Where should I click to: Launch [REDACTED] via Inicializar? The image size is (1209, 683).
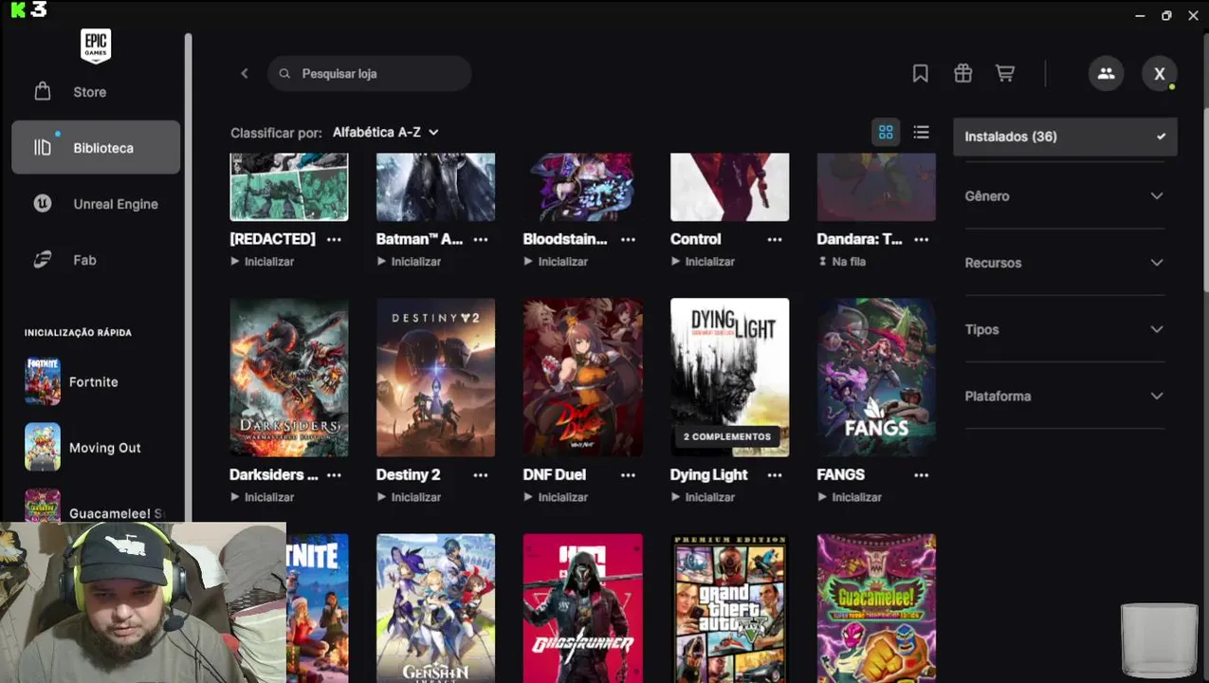coord(263,261)
